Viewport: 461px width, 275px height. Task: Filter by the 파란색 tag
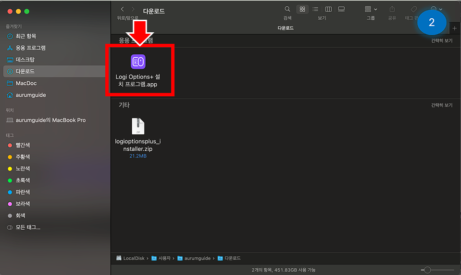pyautogui.click(x=23, y=192)
